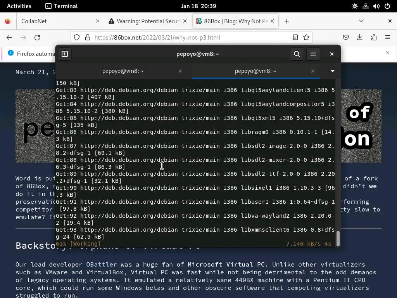
Task: Click Get:90 libsixel1 line
Action: pyautogui.click(x=195, y=191)
